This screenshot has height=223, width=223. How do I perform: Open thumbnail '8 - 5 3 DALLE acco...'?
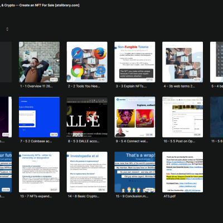click(87, 117)
